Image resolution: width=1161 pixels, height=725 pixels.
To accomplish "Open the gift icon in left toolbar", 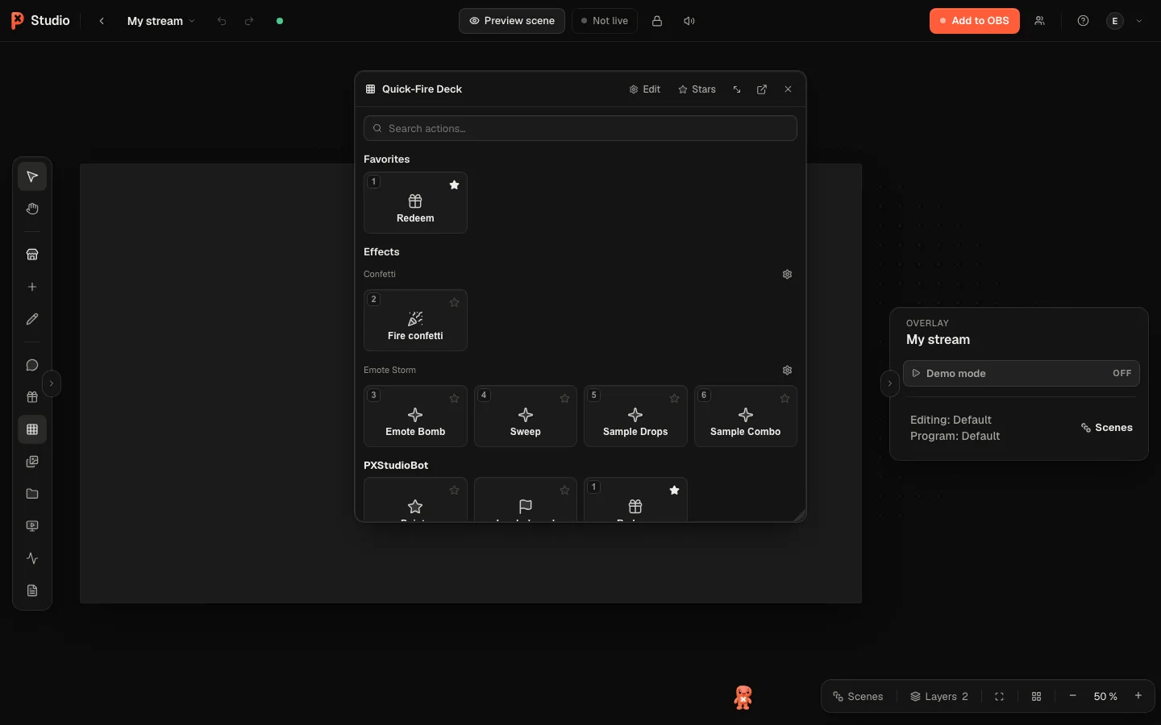I will tap(32, 397).
